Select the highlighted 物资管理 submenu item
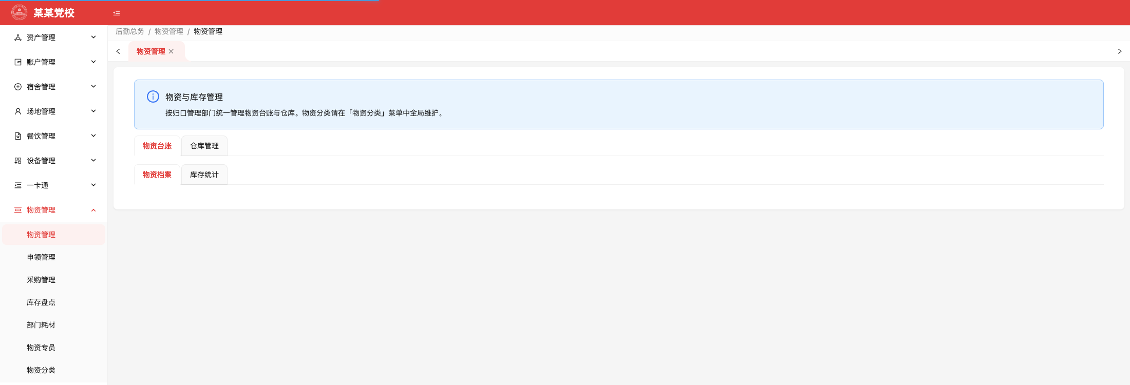1130x385 pixels. pos(53,235)
